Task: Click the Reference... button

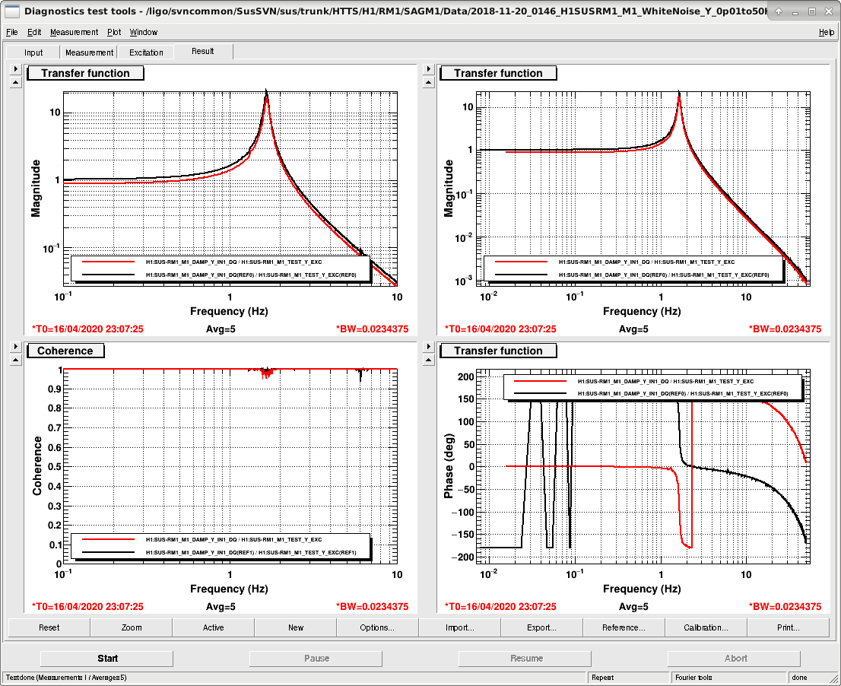Action: [x=624, y=627]
